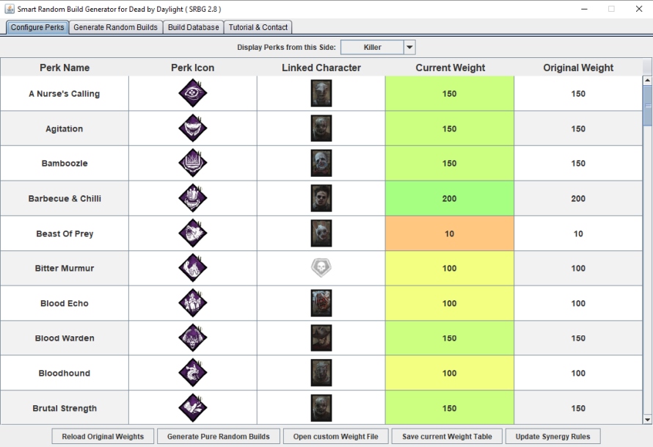Screen dimensions: 653x447
Task: Select current weight cell for A Nurse's Calling
Action: 450,93
